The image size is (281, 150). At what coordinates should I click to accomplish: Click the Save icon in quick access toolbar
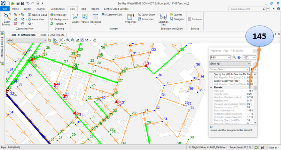18,3
